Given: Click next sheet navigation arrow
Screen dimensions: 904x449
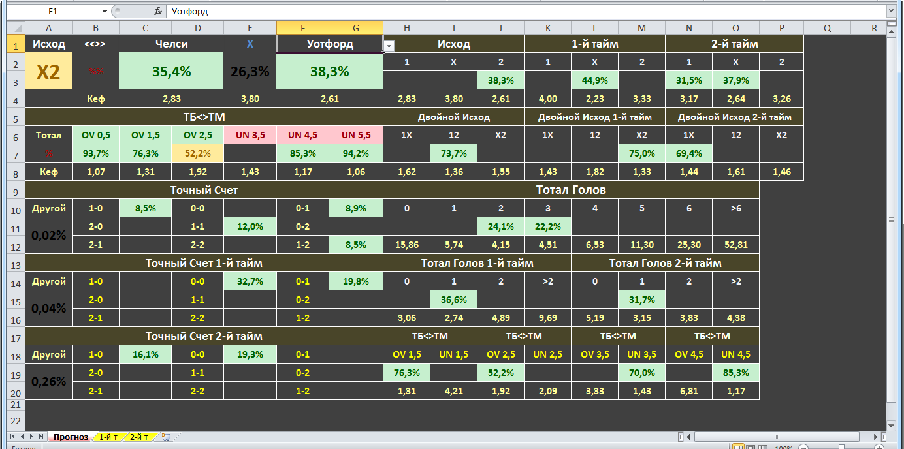Looking at the screenshot, I should click(x=32, y=437).
